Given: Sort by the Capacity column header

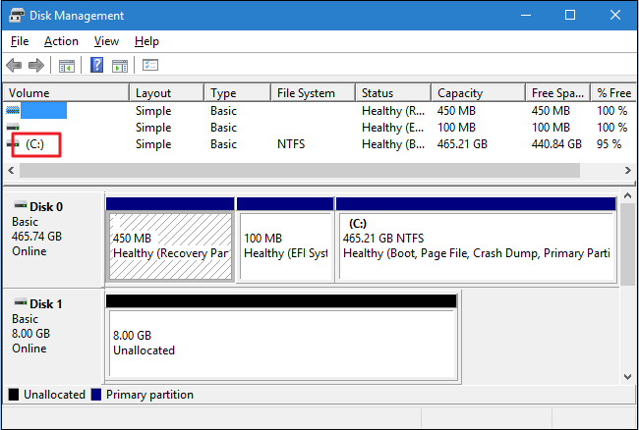Looking at the screenshot, I should (x=477, y=93).
